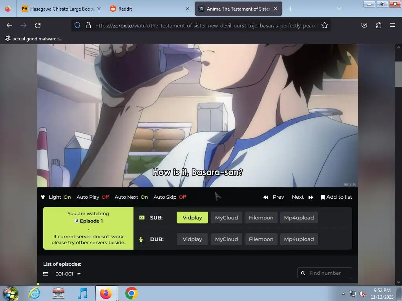
Task: Open the taskbar app with shelf icon
Action: coord(58,293)
